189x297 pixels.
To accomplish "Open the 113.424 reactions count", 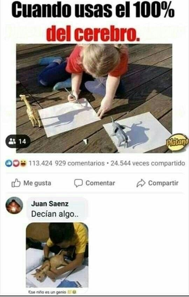I will click(41, 163).
